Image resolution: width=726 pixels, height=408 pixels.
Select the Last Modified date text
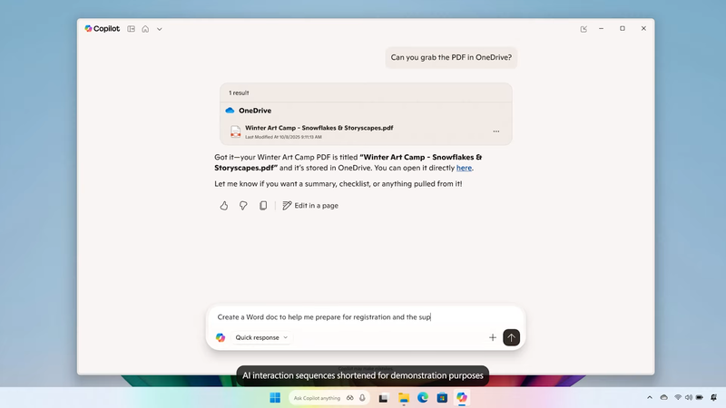tap(283, 137)
